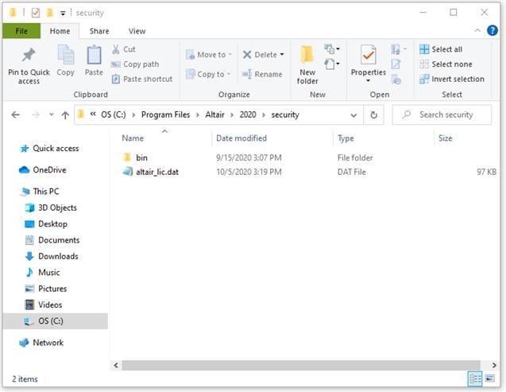Viewport: 506px width, 392px height.
Task: Open the Help question mark icon
Action: [x=492, y=30]
